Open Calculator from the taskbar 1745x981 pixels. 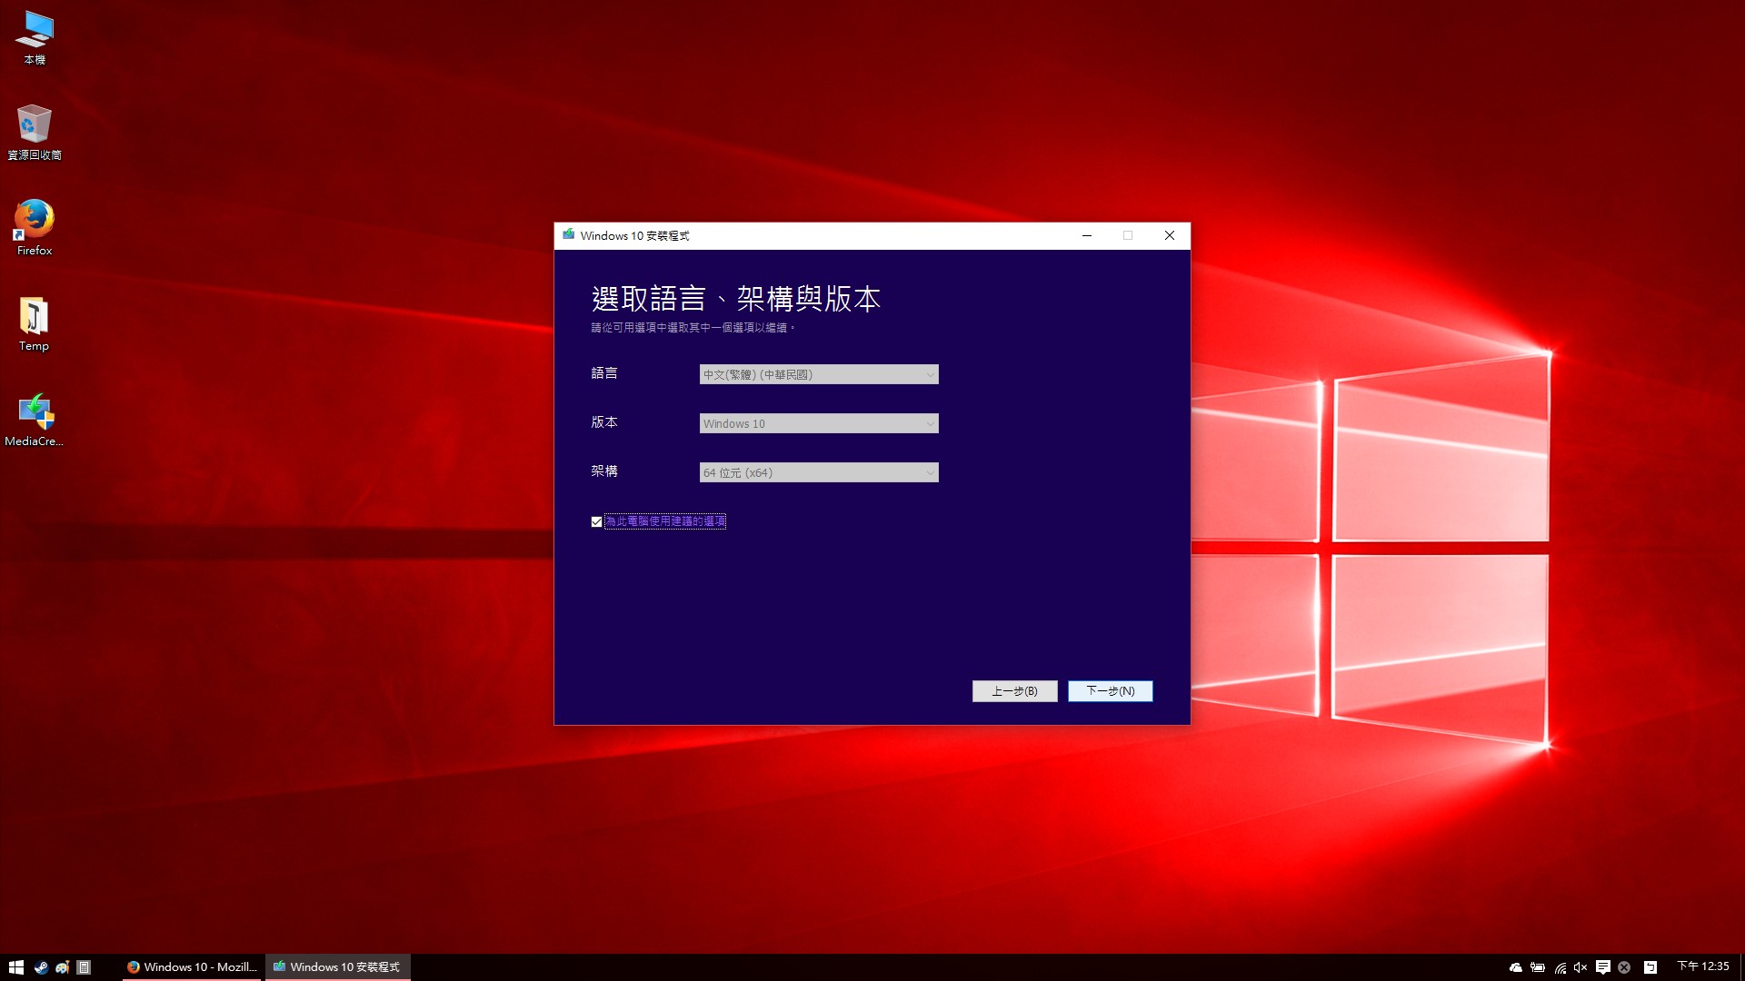point(84,967)
